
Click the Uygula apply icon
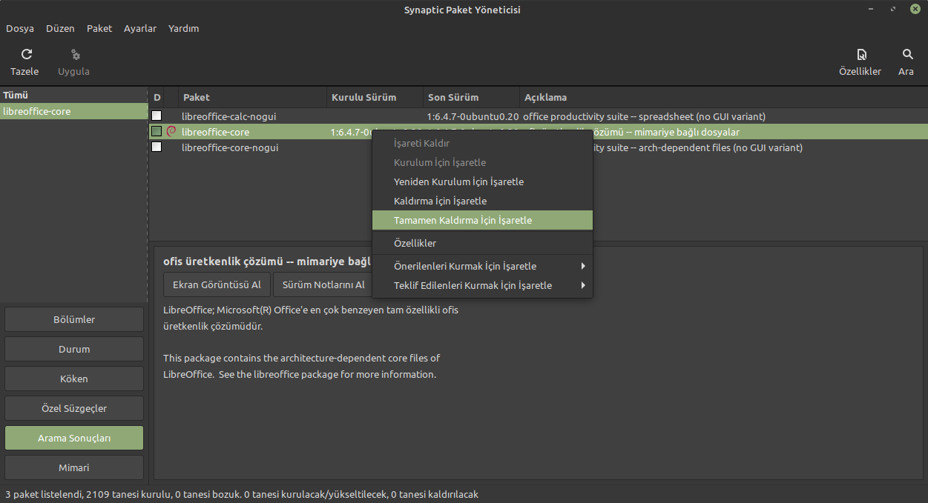(74, 54)
